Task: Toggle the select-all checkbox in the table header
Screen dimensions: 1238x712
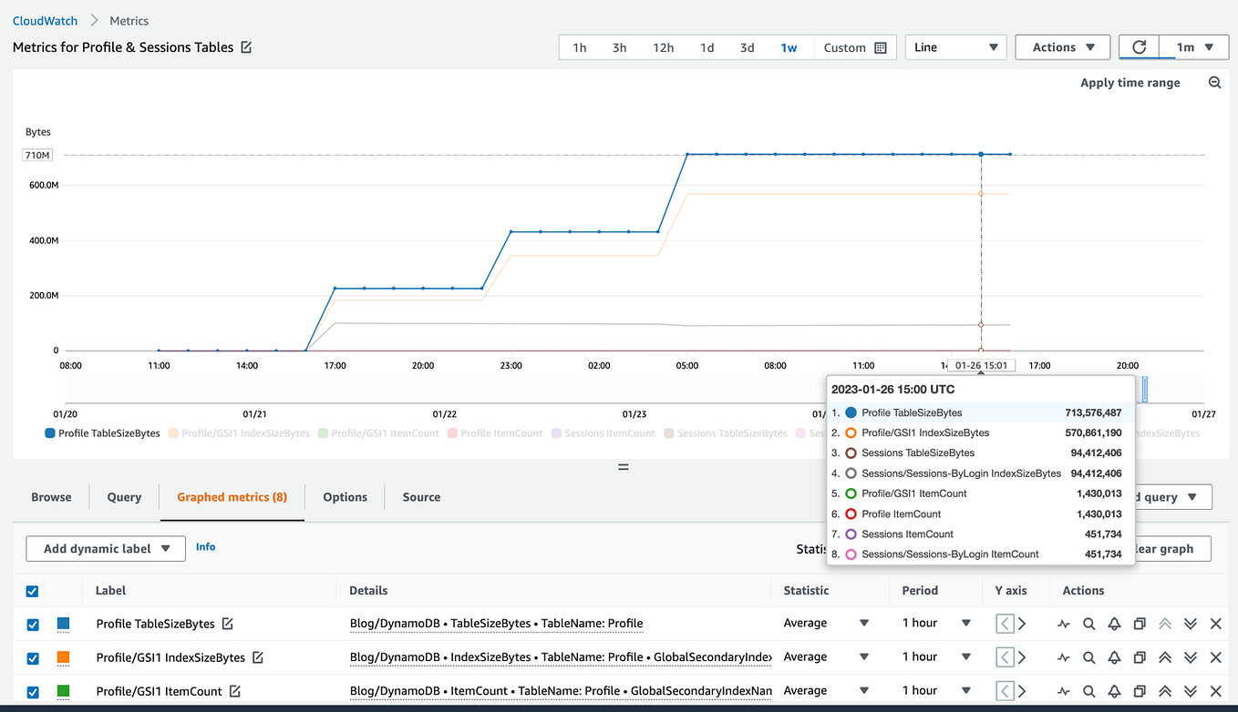Action: click(32, 590)
